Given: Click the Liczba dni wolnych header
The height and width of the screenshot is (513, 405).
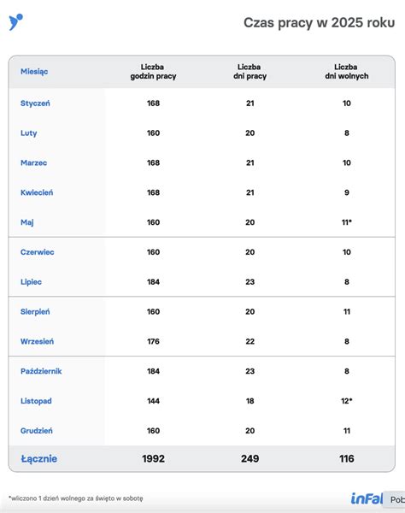Looking at the screenshot, I should point(347,72).
